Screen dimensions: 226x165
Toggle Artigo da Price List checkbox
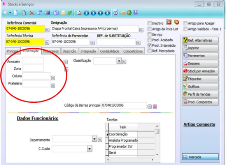click(150, 29)
